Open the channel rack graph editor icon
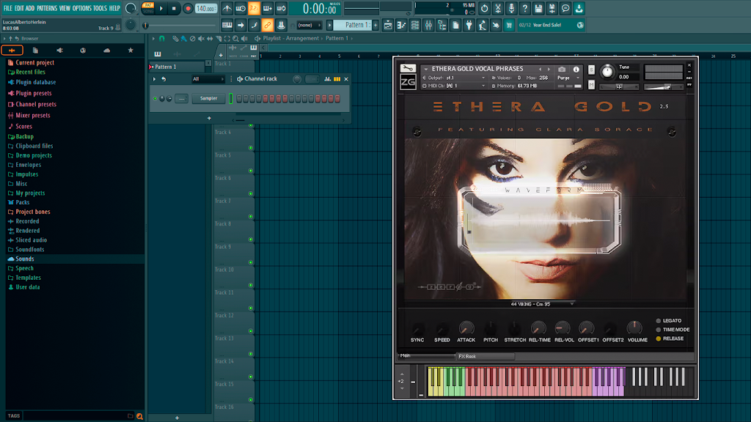Screen dimensions: 751x422 click(328, 79)
